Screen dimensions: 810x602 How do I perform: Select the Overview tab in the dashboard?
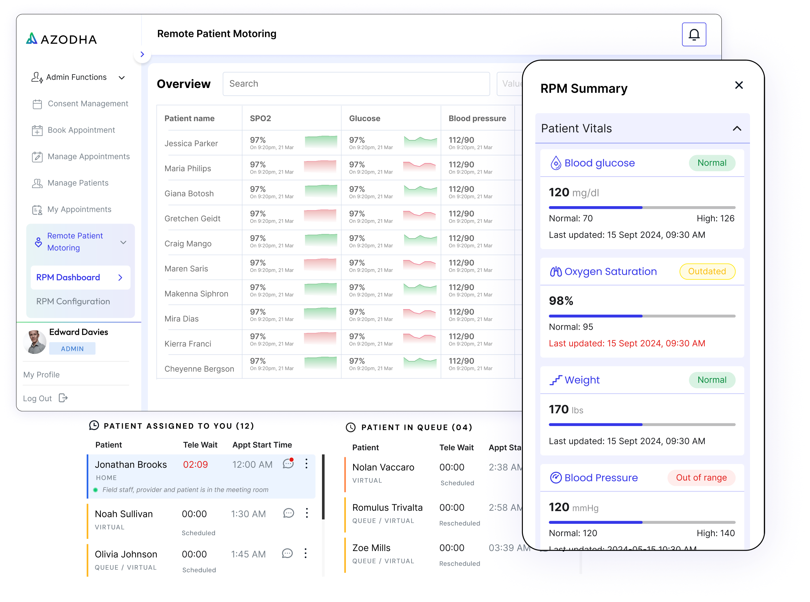(x=183, y=84)
